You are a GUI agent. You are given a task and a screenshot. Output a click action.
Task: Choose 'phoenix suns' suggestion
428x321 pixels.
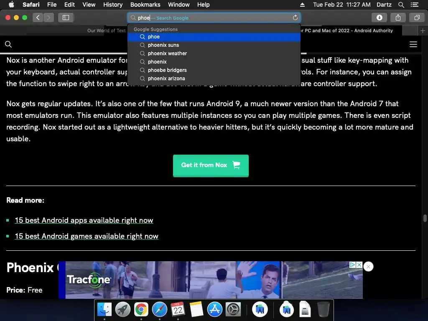[x=214, y=45]
